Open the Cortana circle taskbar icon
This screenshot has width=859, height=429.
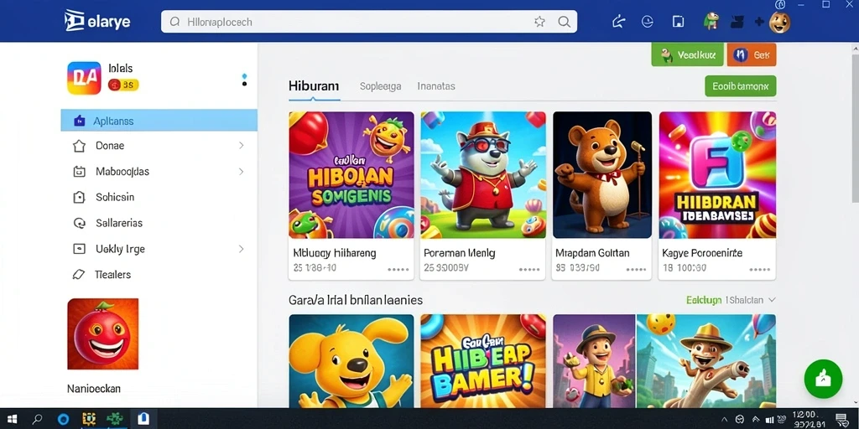pyautogui.click(x=63, y=419)
